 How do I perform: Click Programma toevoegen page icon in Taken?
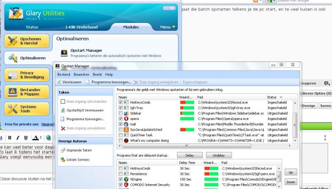[x=62, y=119]
